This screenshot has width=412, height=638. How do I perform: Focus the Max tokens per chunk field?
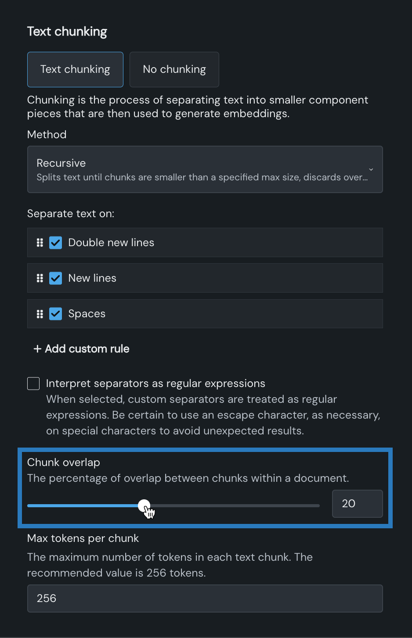(x=205, y=599)
